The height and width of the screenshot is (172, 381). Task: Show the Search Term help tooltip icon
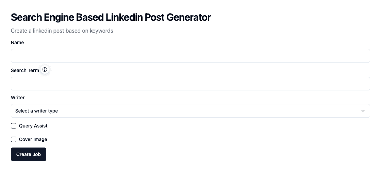pos(45,70)
